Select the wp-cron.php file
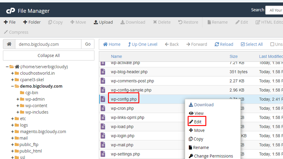The width and height of the screenshot is (283, 159). click(122, 108)
